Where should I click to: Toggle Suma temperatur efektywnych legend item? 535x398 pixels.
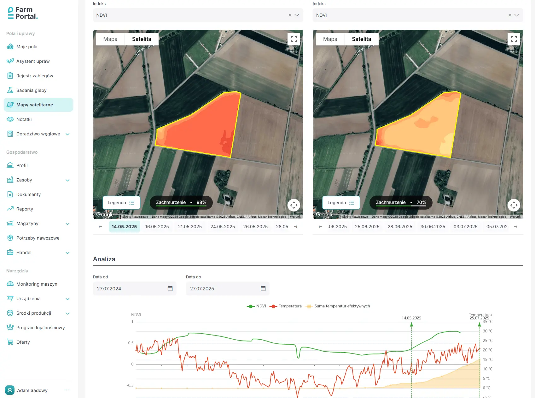tap(338, 306)
